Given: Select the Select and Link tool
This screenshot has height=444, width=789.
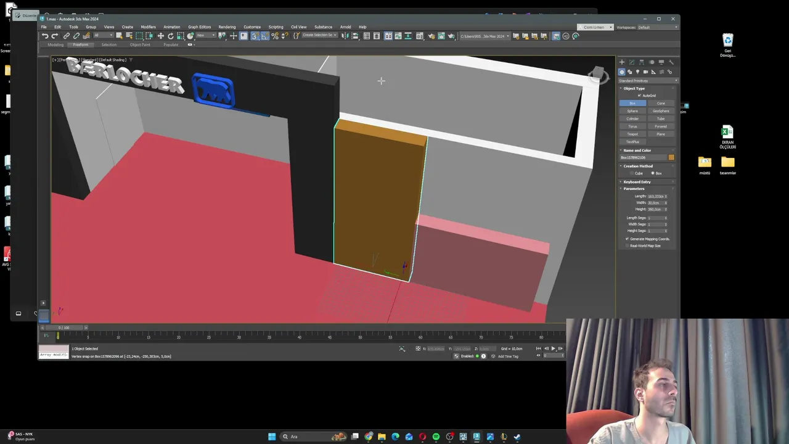Looking at the screenshot, I should 66,36.
